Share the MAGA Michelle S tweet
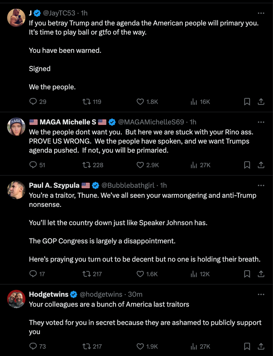This screenshot has height=356, width=273. (x=261, y=165)
